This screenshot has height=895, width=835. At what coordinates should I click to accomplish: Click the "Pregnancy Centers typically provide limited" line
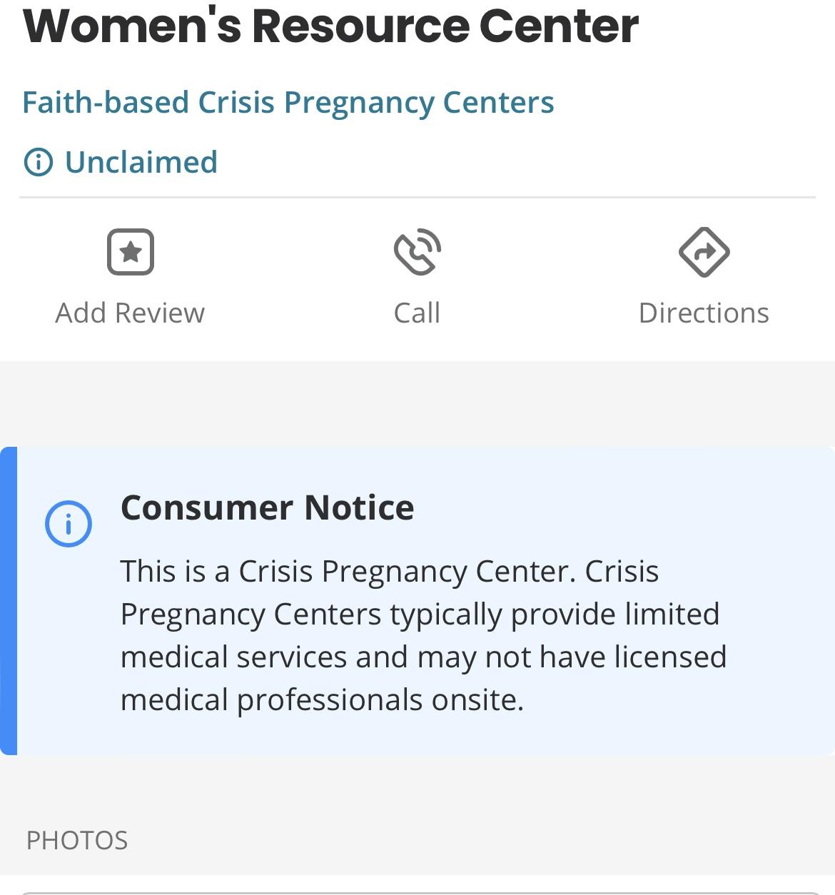point(420,615)
